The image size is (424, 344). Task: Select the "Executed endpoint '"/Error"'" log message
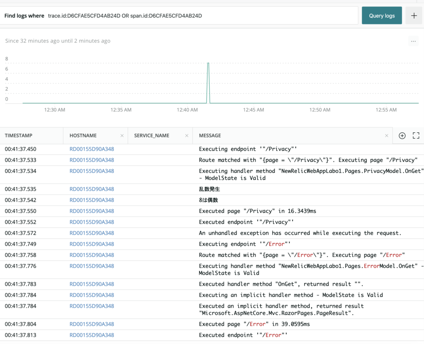[x=243, y=335]
